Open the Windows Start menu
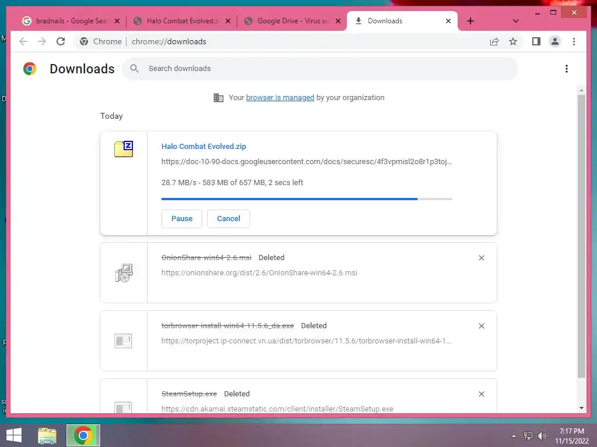The width and height of the screenshot is (597, 447). tap(14, 435)
